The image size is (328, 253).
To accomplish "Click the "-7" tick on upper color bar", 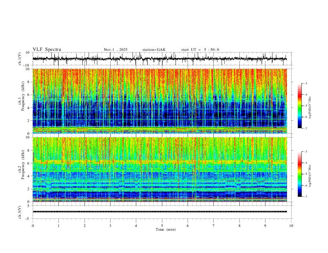I will tap(305, 129).
